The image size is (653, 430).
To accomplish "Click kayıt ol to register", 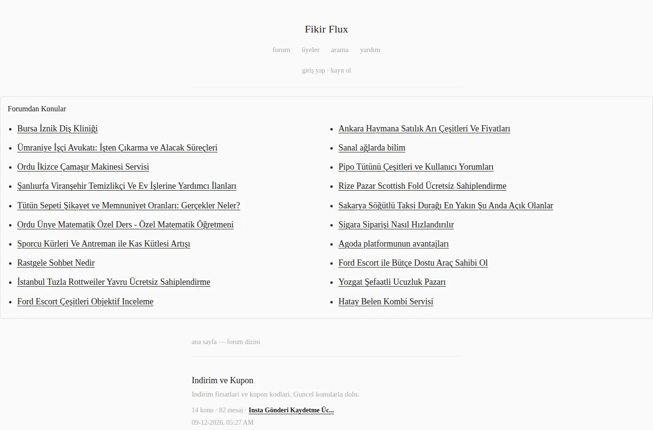I will 341,70.
